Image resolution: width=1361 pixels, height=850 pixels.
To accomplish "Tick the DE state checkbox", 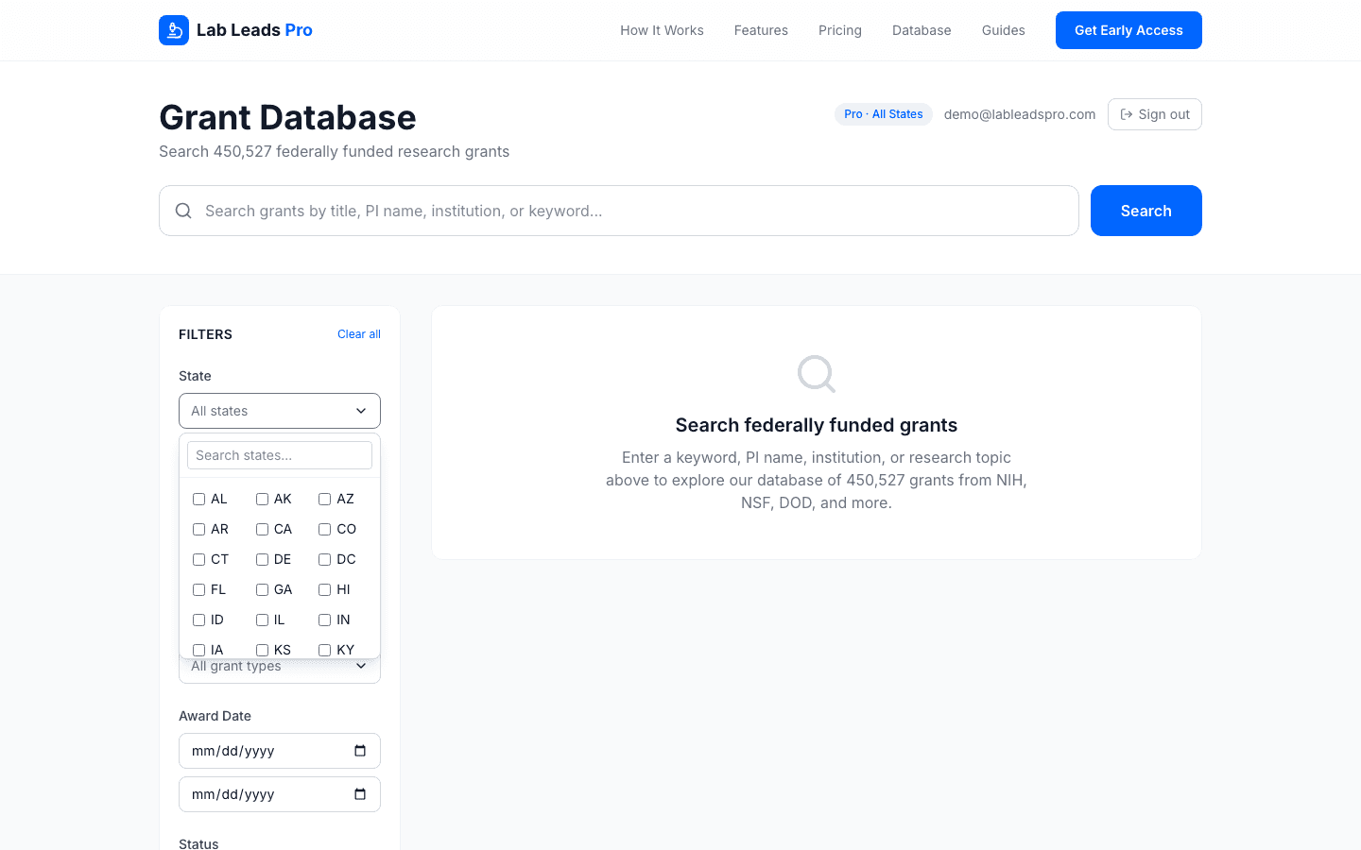I will tap(262, 559).
